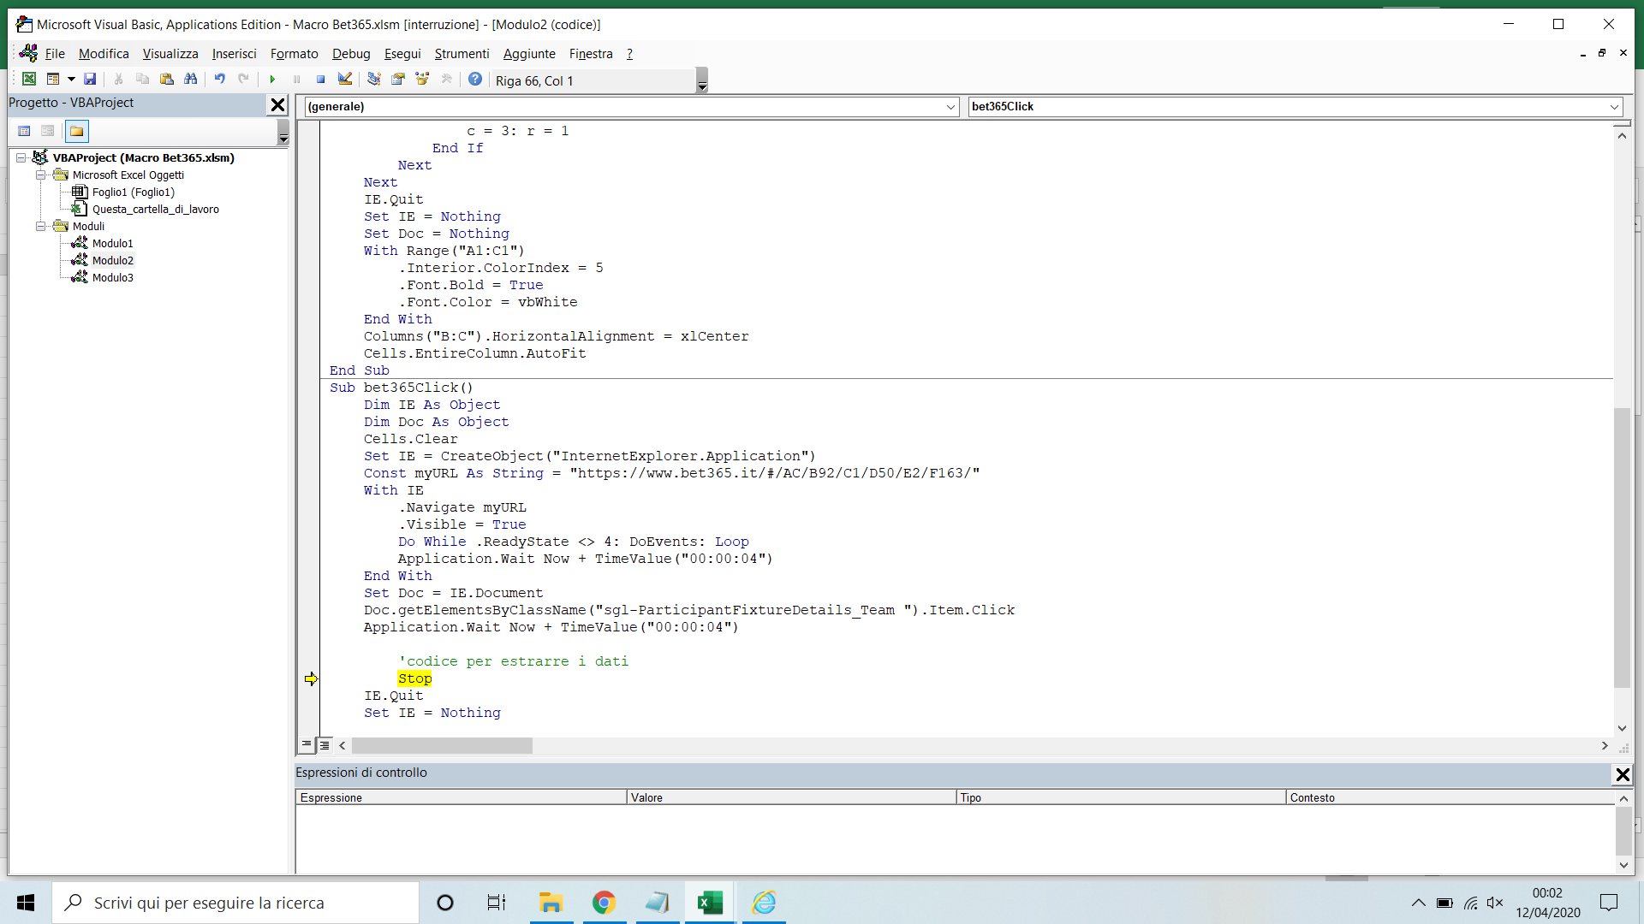Click the Paste clipboard icon
The height and width of the screenshot is (924, 1644).
point(167,80)
